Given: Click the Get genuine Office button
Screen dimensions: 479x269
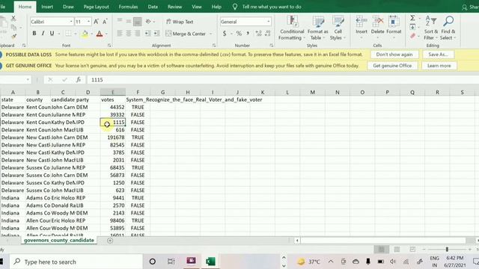Looking at the screenshot, I should click(392, 66).
